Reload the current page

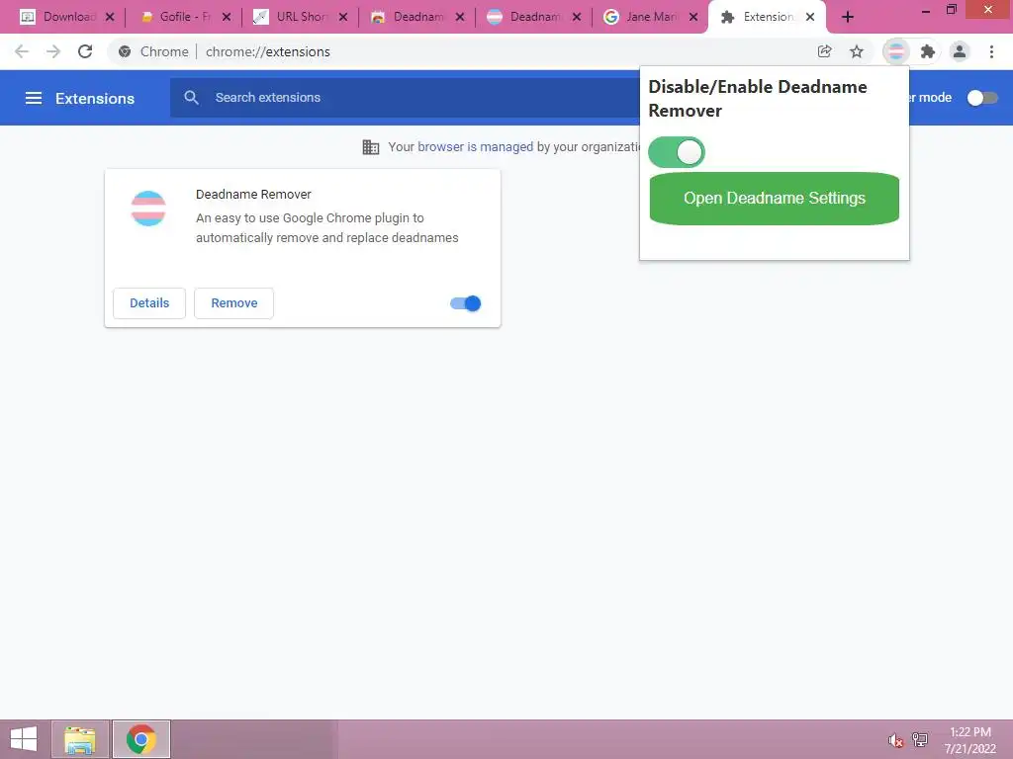[x=85, y=51]
